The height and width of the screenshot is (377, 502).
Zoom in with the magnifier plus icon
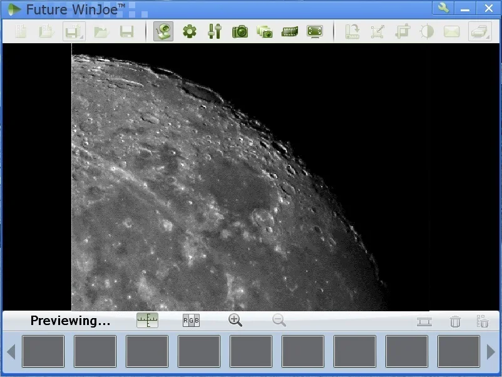(x=235, y=321)
